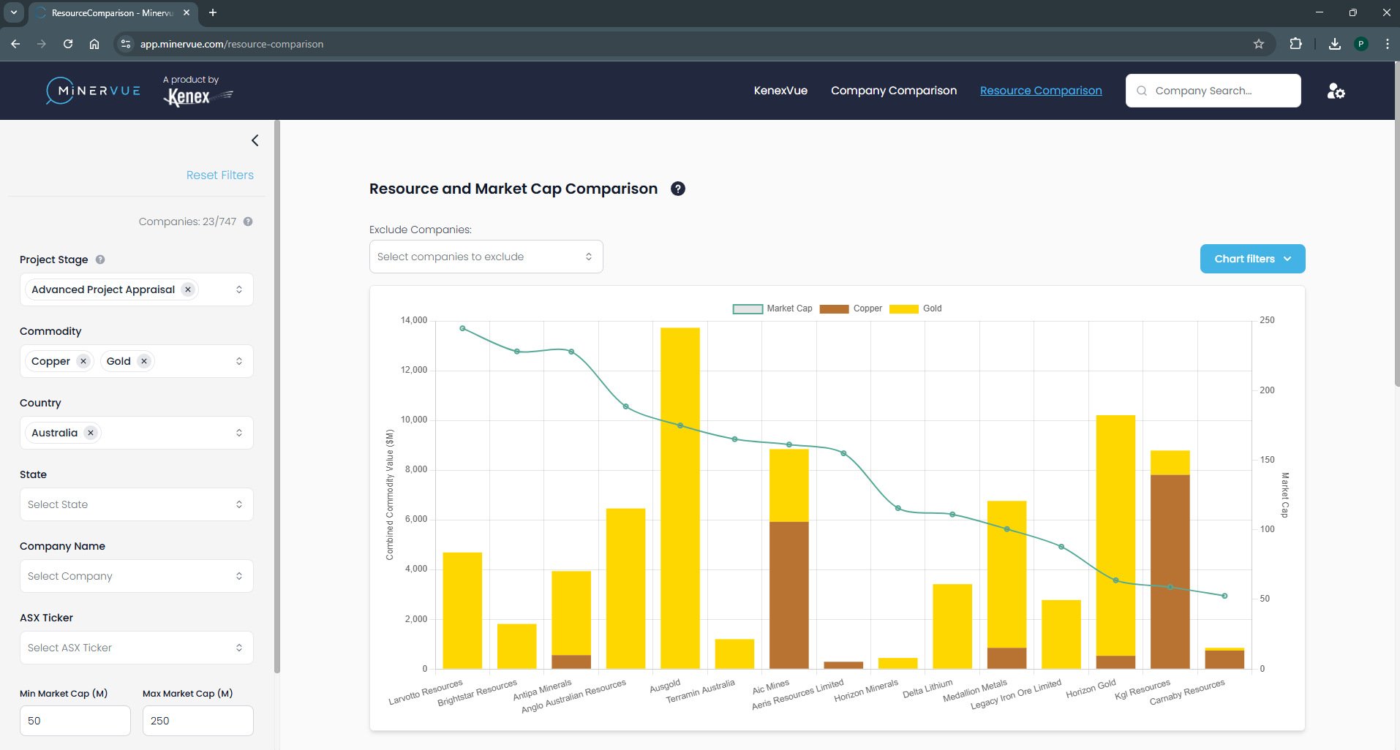Open the Select companies to exclude dropdown

click(486, 257)
